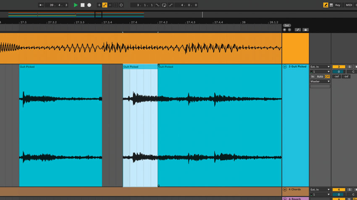Screen dimensions: 357x200
Task: Open Ext. In input dropdown on 4 Chords
Action: coord(320,190)
